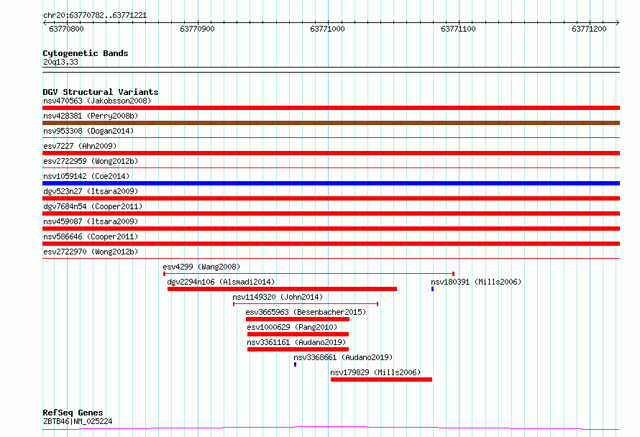
Task: Click nsv953308 (Dogan2014) label
Action: point(88,131)
